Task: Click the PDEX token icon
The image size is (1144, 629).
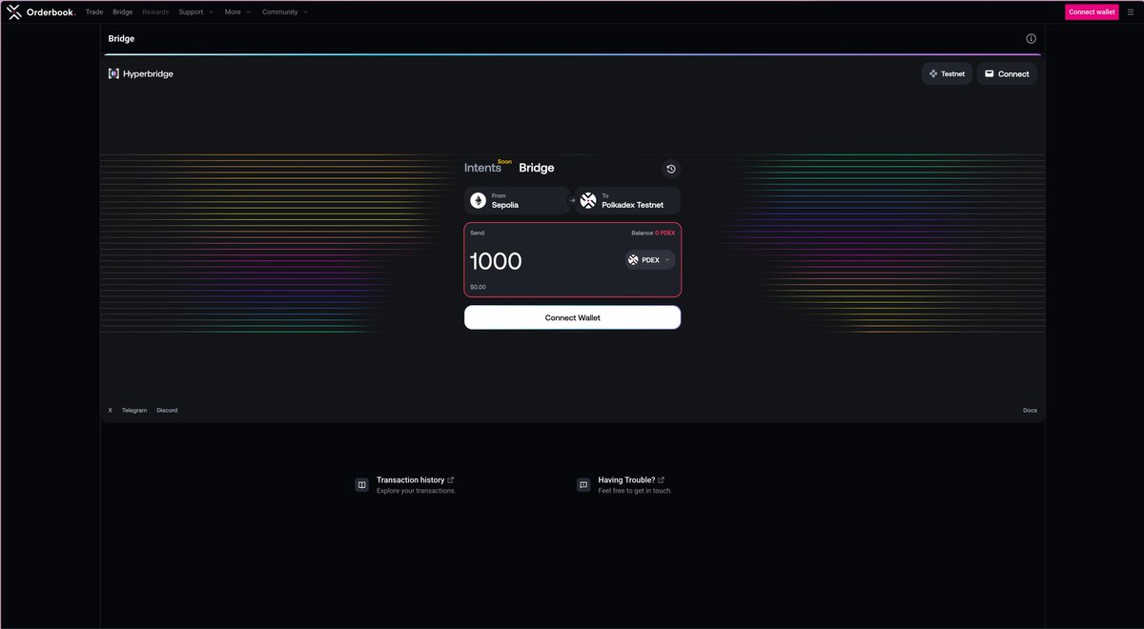Action: 633,259
